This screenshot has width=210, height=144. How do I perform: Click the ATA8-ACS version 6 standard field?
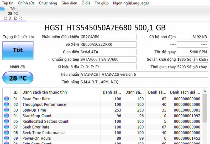point(144,74)
